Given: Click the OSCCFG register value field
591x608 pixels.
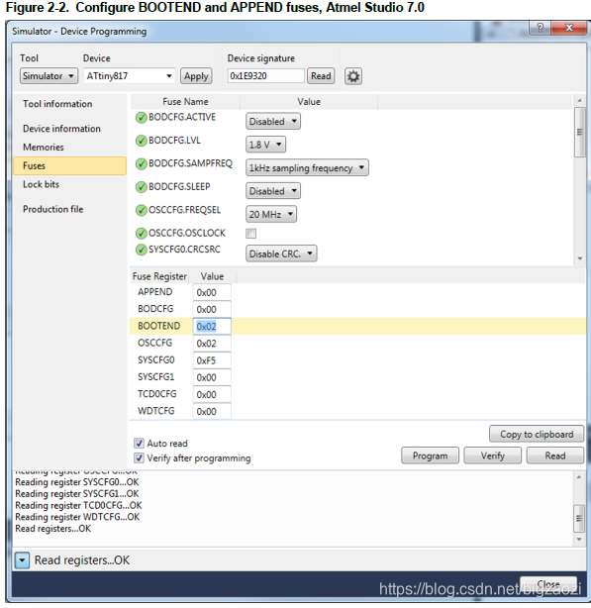Looking at the screenshot, I should coord(212,344).
